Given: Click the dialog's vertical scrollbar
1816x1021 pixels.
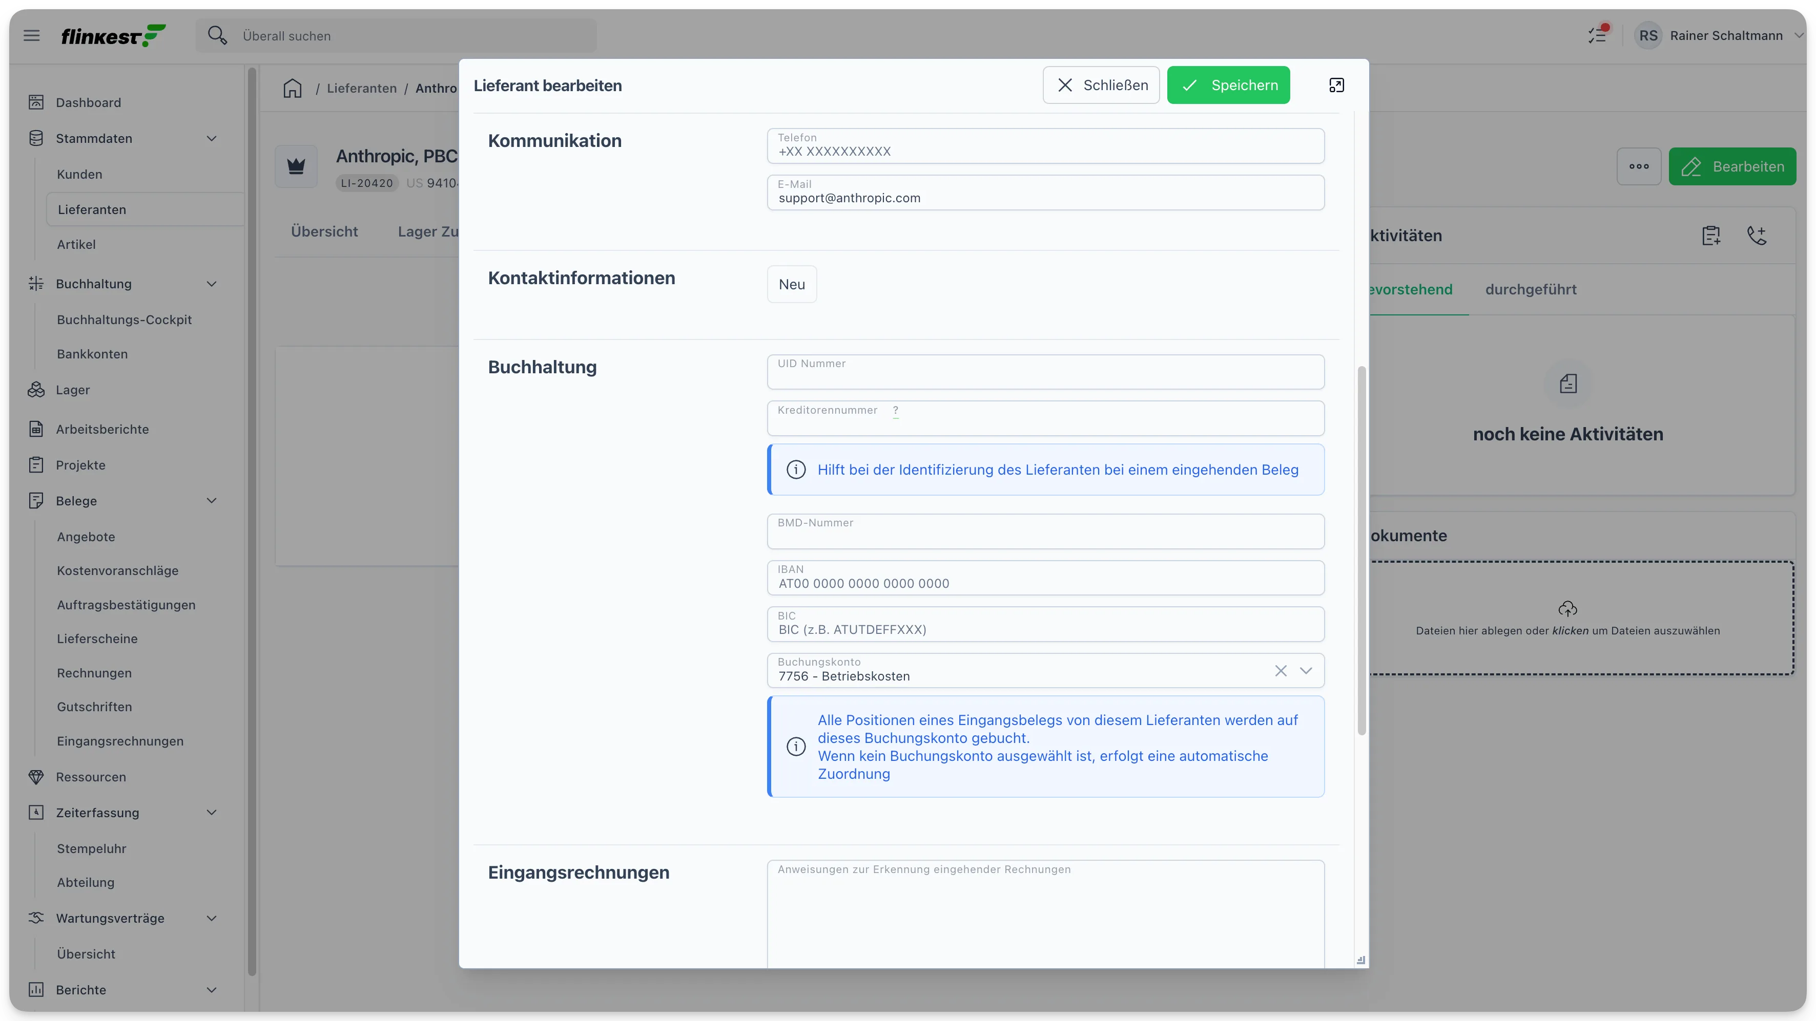Looking at the screenshot, I should pos(1361,550).
